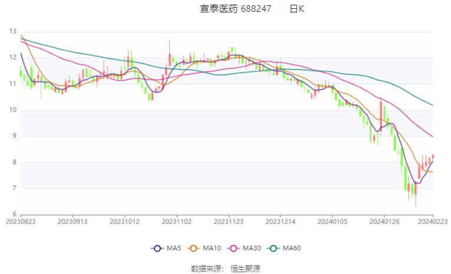Click the 13 price axis label

pyautogui.click(x=12, y=31)
